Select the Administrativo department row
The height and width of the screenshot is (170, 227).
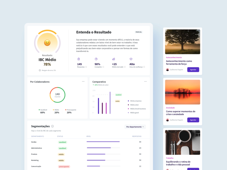coord(88,148)
